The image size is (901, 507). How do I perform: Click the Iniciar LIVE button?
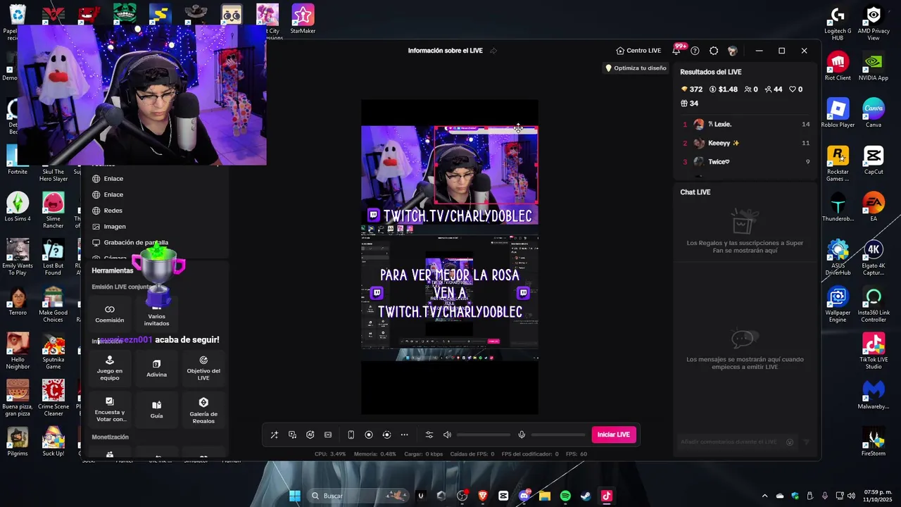tap(614, 434)
